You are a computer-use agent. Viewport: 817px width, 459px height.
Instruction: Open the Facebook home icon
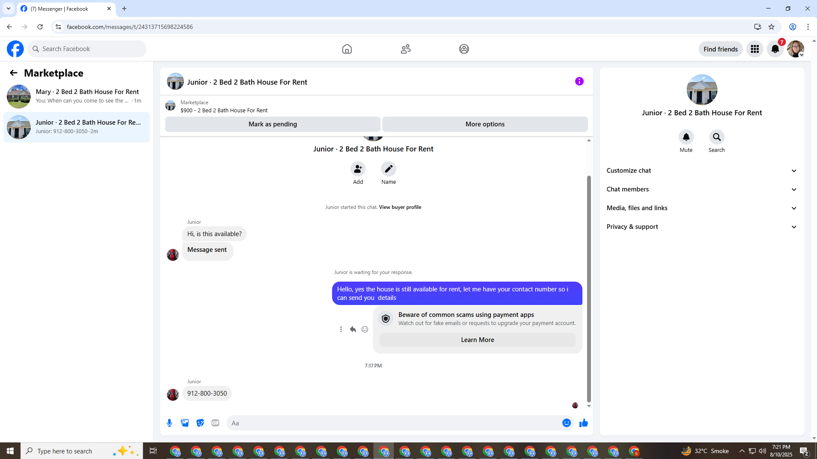[x=347, y=49]
